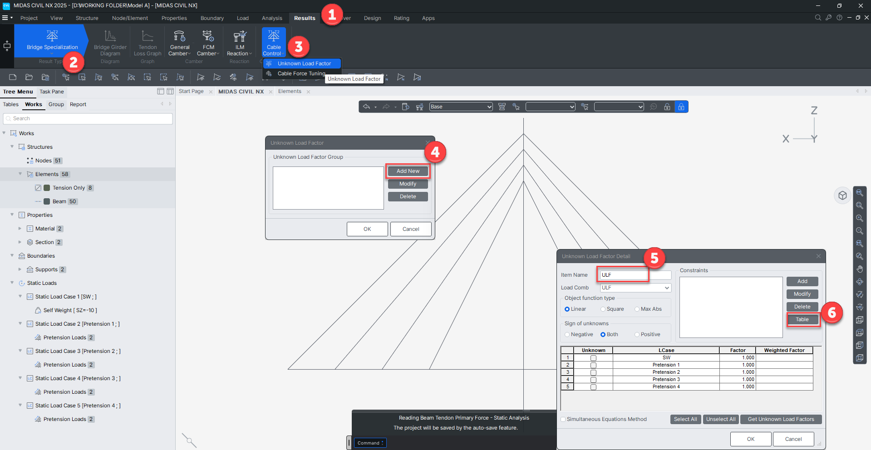Image resolution: width=871 pixels, height=450 pixels.
Task: Select the Material tree item
Action: pos(45,229)
